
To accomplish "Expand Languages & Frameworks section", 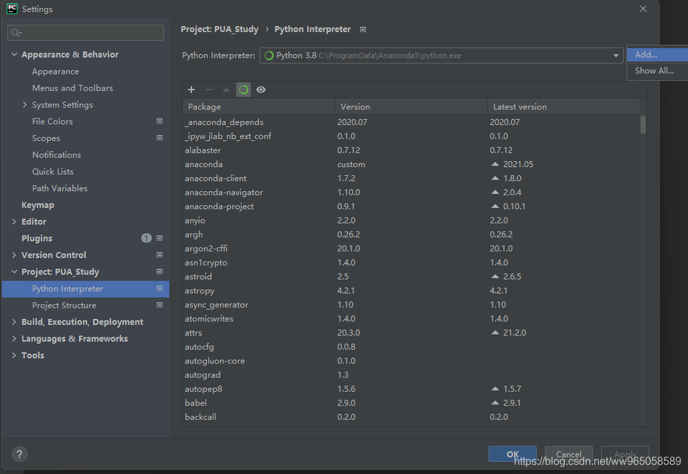I will coord(14,338).
